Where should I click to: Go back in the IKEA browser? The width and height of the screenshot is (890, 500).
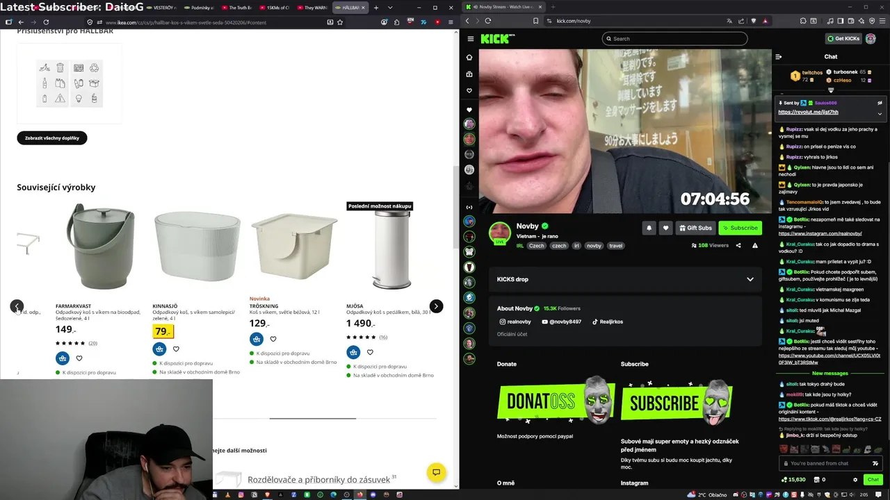point(21,22)
